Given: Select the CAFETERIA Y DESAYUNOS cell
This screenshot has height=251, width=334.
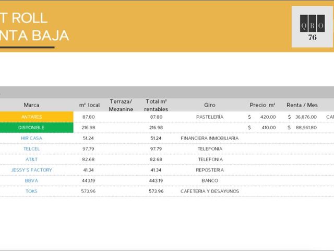Looking at the screenshot, I should (210, 191).
